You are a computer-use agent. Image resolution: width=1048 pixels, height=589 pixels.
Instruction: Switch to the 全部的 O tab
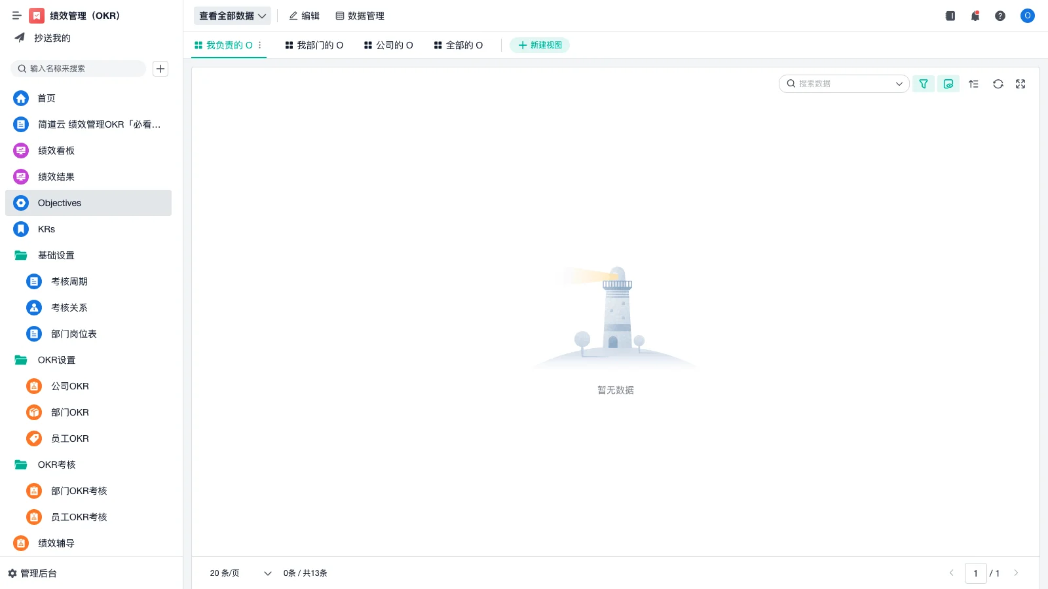point(458,45)
